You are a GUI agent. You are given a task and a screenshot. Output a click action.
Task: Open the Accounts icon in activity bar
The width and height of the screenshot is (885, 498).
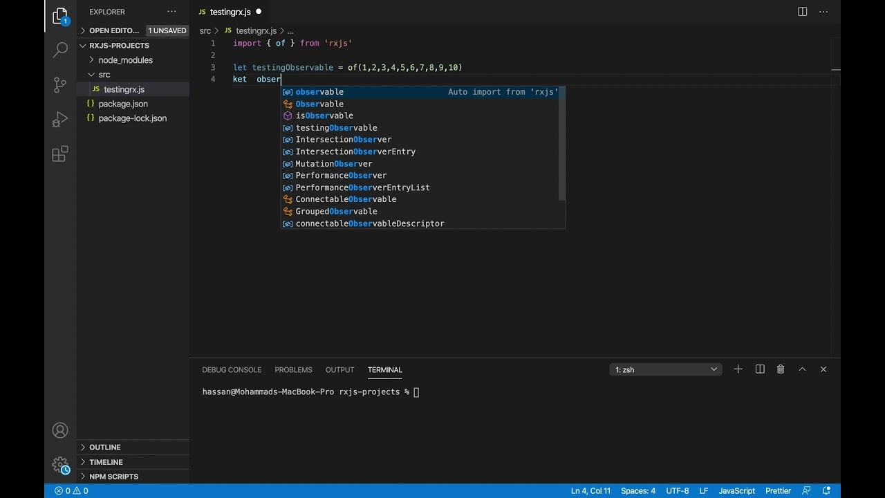tap(60, 430)
